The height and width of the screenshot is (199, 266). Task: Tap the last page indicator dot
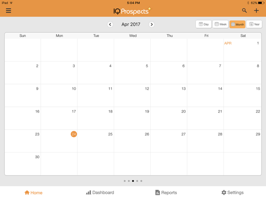141,181
